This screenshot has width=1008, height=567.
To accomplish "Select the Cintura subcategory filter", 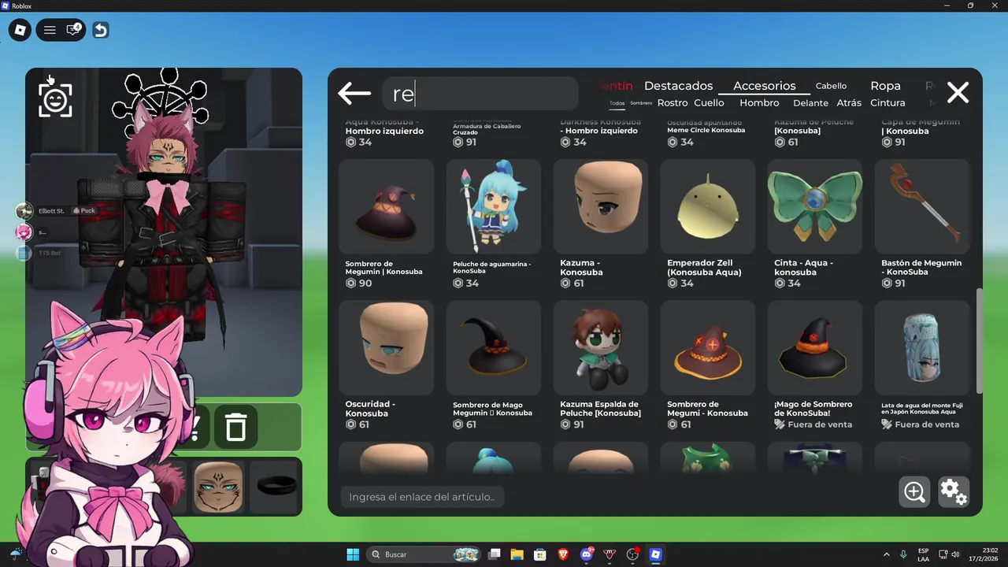I will point(888,103).
